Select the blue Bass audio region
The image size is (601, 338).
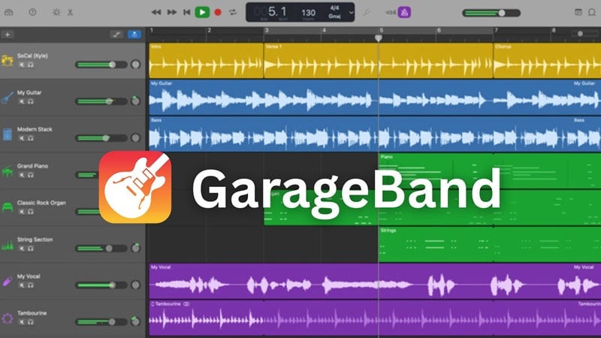click(375, 134)
